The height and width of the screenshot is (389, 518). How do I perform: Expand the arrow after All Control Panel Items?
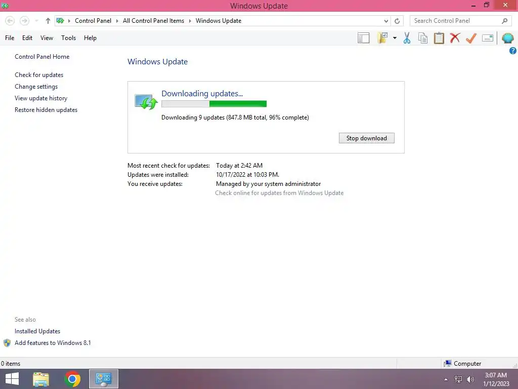pyautogui.click(x=190, y=21)
